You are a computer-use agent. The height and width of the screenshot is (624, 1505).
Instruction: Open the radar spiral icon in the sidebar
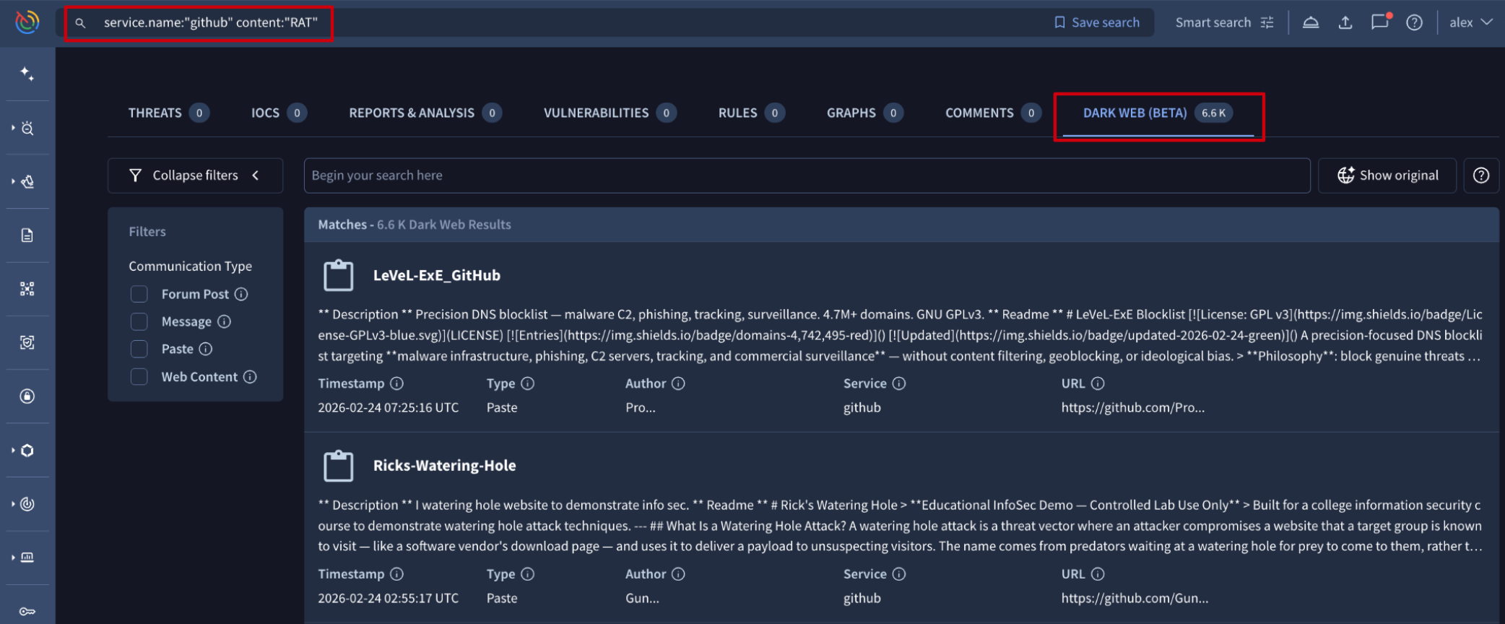coord(27,504)
